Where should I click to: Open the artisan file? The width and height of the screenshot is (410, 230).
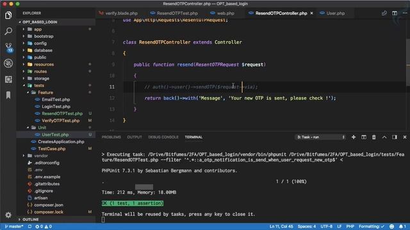pos(40,198)
